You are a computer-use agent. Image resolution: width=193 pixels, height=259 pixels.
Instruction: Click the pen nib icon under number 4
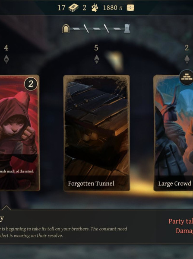(x=6, y=59)
